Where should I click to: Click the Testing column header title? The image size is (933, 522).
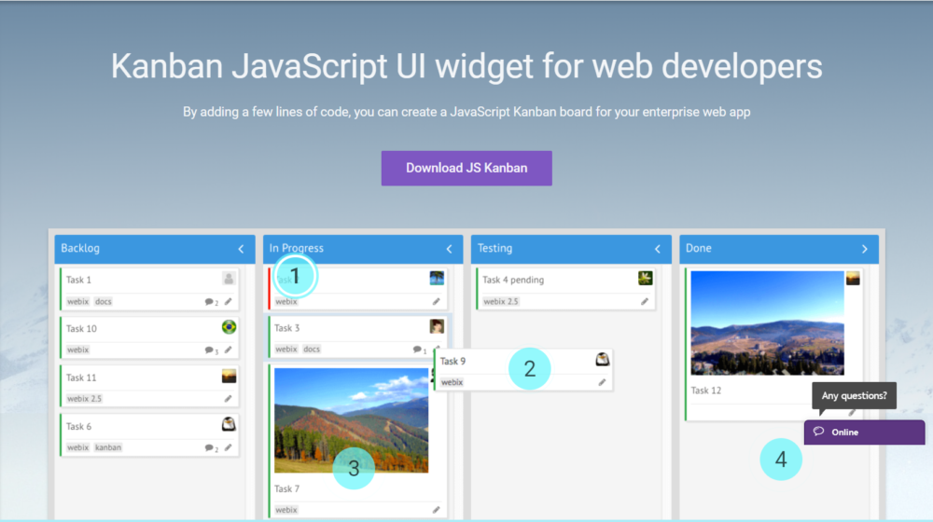click(x=494, y=249)
